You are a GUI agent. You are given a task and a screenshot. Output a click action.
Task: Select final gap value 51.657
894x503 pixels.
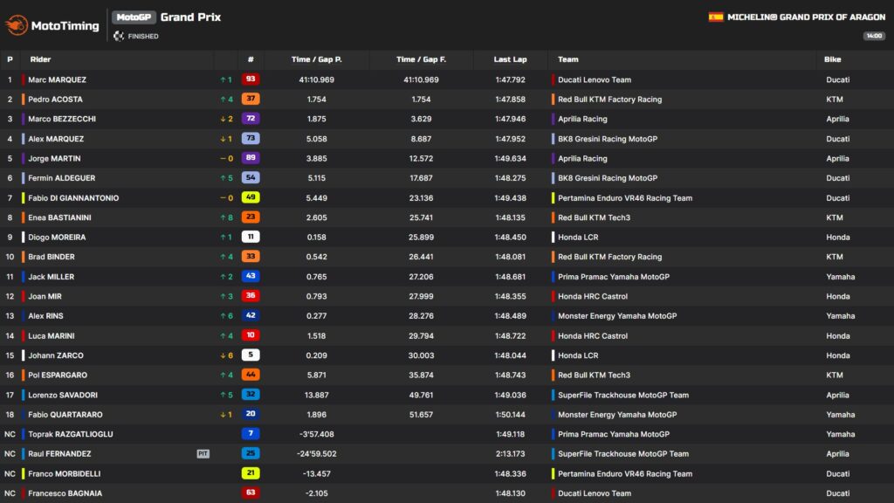[422, 415]
